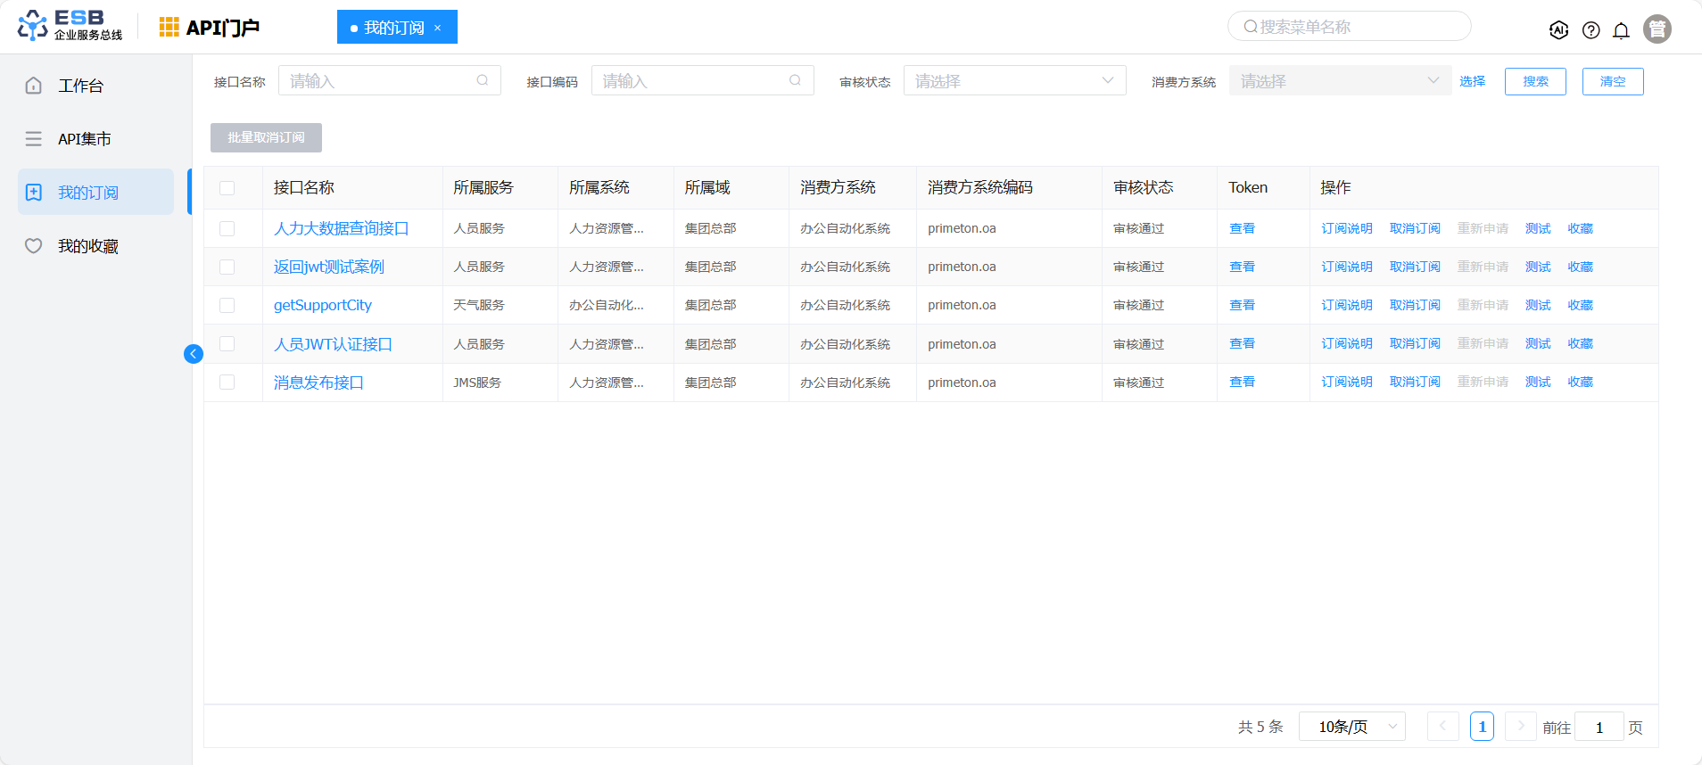Open the help question mark icon

pyautogui.click(x=1590, y=30)
